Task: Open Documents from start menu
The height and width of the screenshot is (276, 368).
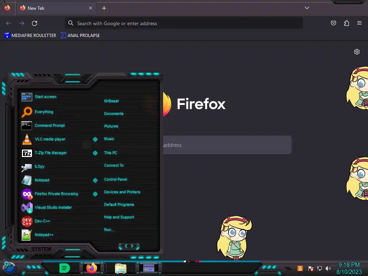Action: coord(114,114)
